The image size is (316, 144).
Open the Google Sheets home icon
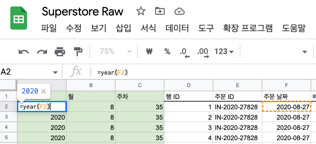click(x=19, y=18)
